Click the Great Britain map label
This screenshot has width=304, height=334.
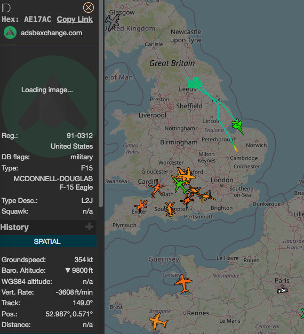tap(172, 63)
